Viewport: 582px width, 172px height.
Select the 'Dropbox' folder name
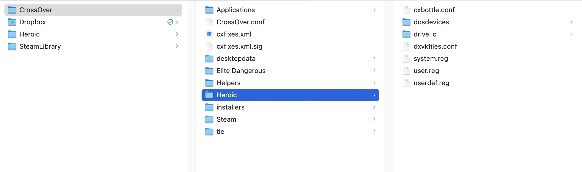coord(33,22)
